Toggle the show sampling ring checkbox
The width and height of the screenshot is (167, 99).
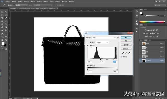(56, 5)
